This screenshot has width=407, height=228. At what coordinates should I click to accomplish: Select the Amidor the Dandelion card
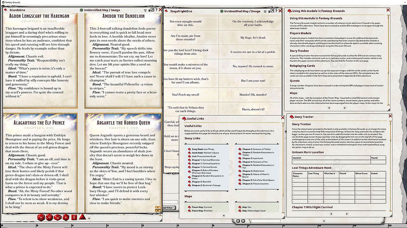coord(123,60)
